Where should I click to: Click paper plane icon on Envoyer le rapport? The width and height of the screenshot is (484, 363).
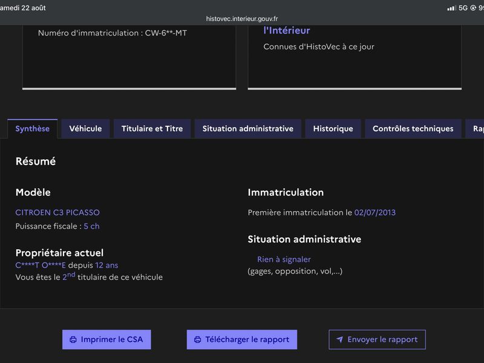coord(339,339)
